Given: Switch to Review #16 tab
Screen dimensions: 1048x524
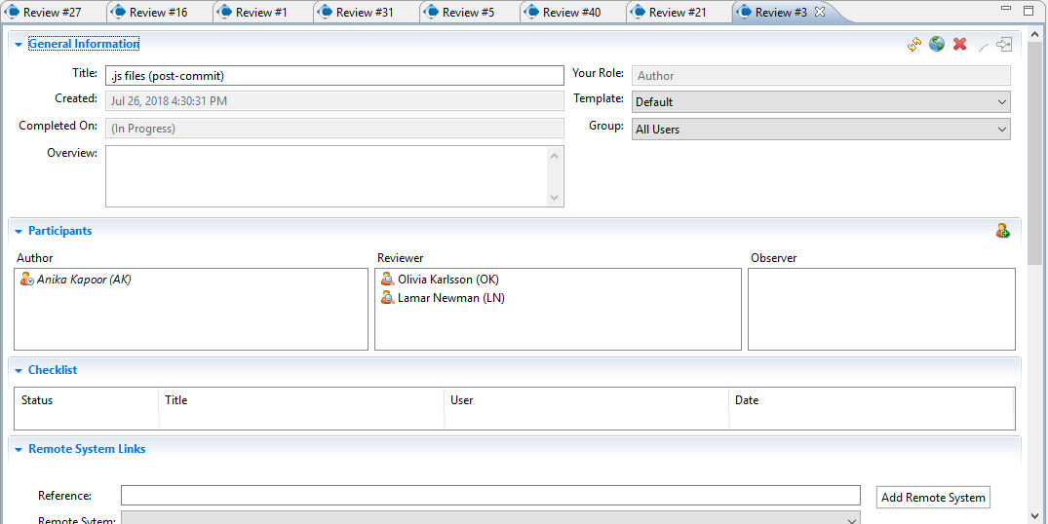Looking at the screenshot, I should tap(158, 12).
